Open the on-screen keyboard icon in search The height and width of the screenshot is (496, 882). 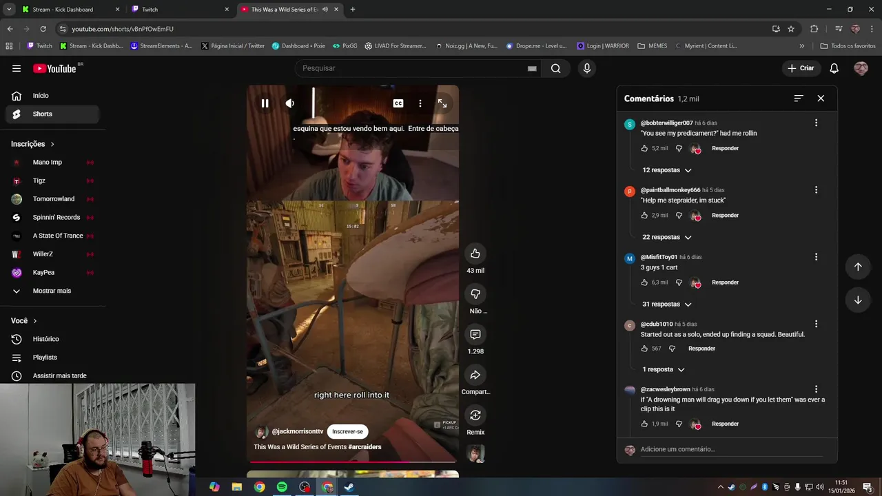532,68
